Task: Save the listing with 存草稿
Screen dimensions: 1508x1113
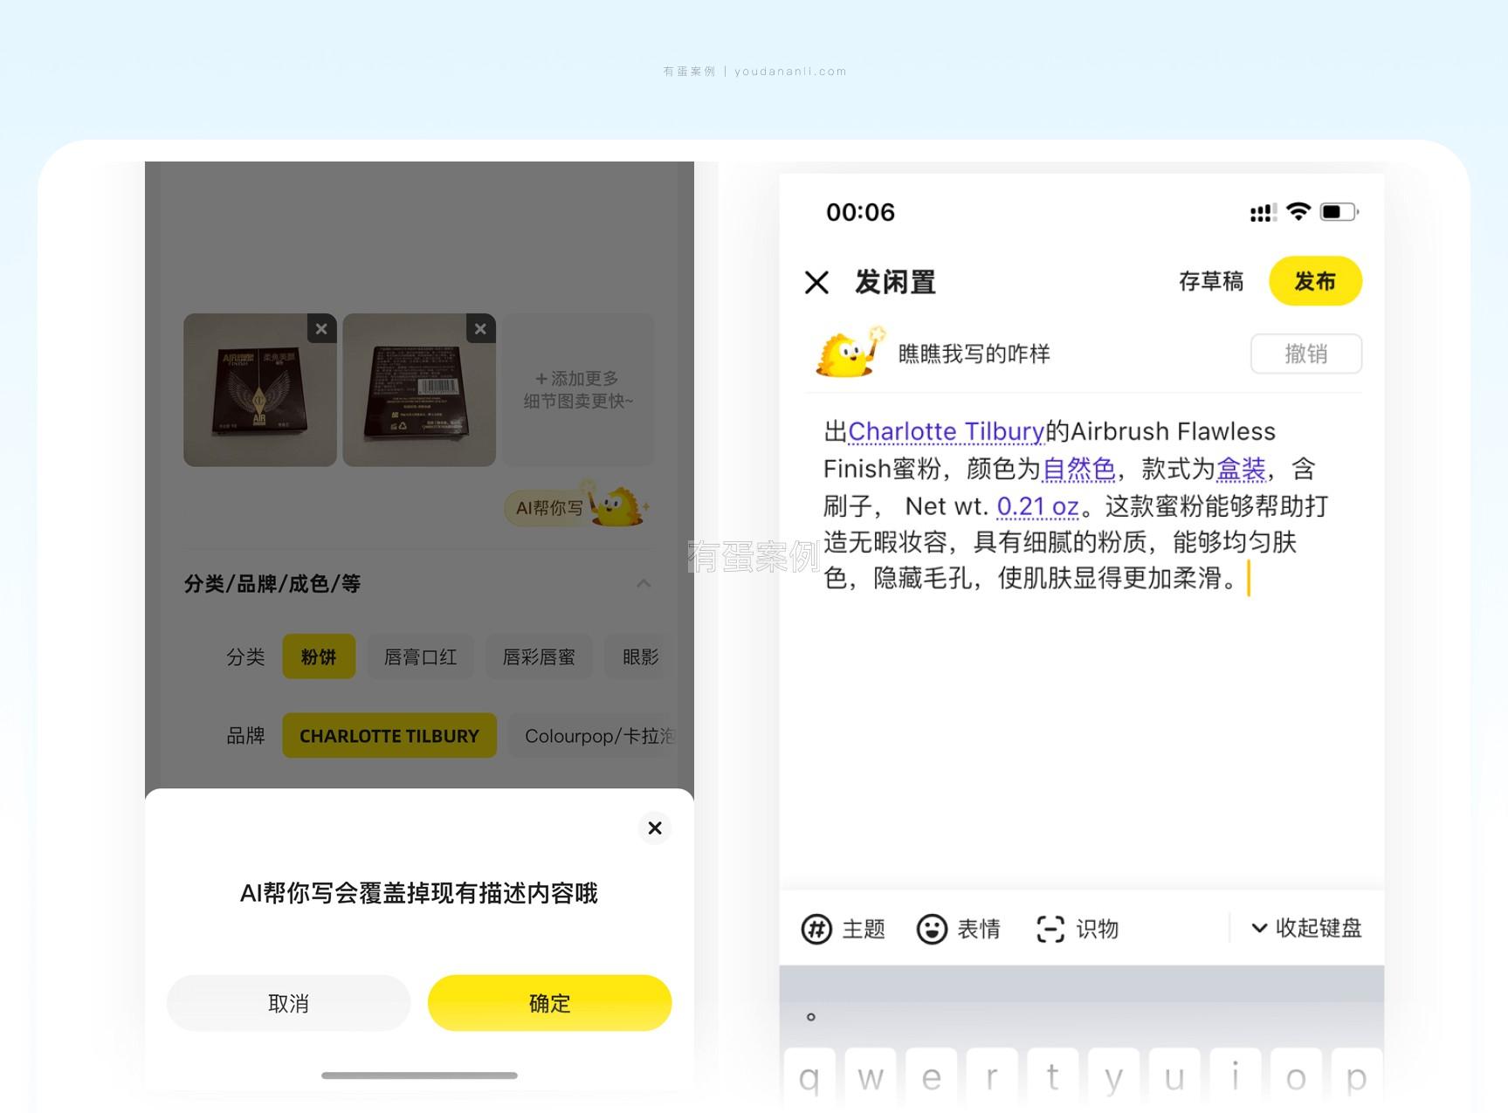Action: tap(1210, 281)
